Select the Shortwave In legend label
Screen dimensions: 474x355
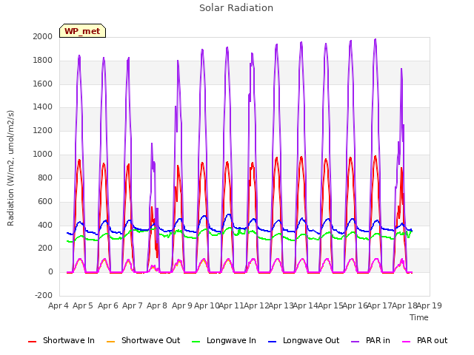click(x=69, y=340)
